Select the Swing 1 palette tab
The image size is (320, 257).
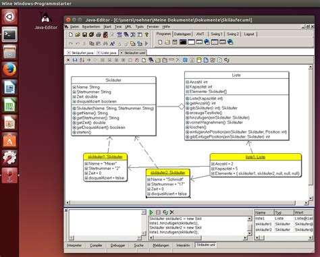217,34
